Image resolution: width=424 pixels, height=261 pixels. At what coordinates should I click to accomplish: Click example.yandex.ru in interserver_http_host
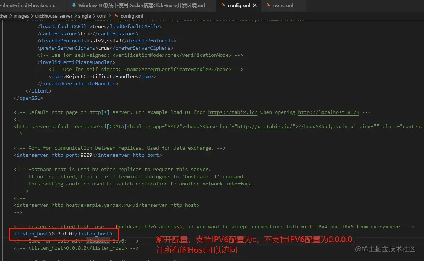click(x=105, y=205)
